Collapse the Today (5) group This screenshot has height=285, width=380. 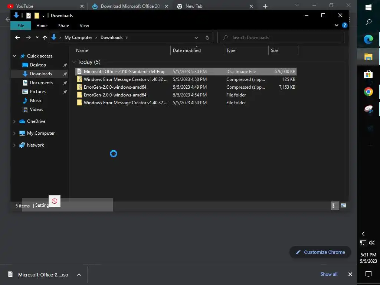[74, 62]
